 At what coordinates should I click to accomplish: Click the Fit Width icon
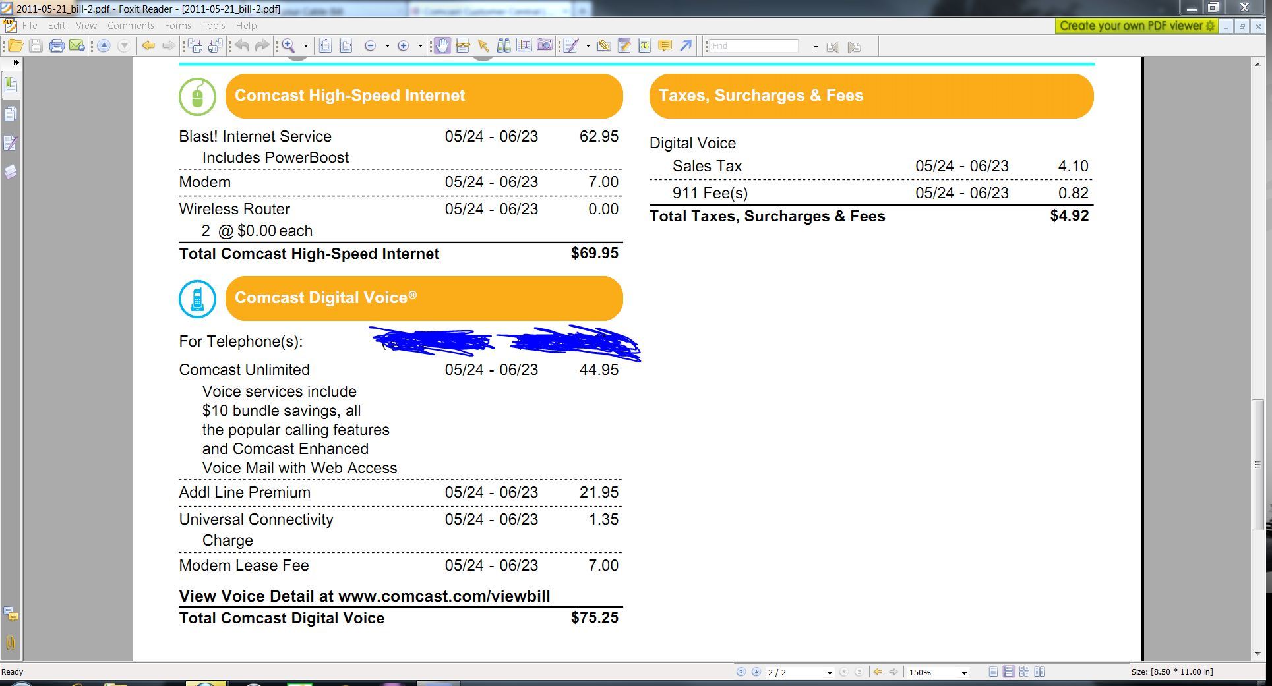point(346,45)
